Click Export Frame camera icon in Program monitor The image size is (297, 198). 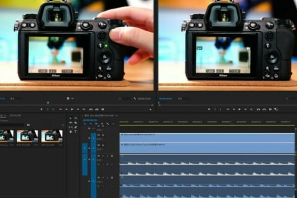[270, 109]
